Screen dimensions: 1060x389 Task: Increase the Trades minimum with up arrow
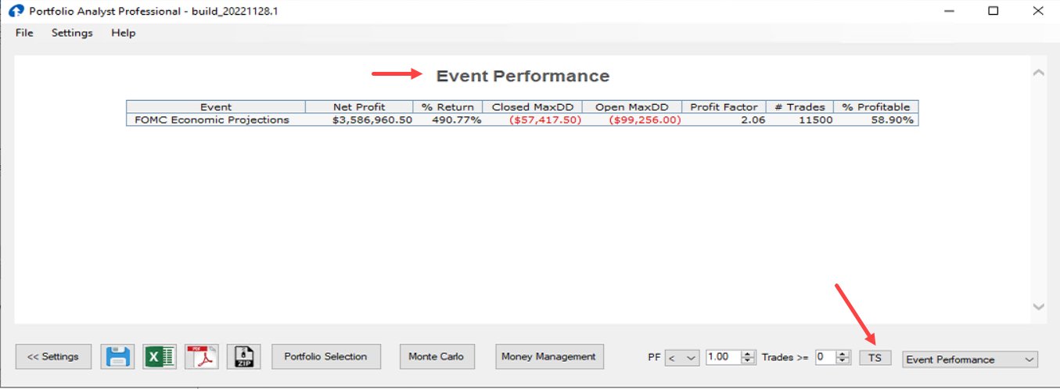coord(843,354)
